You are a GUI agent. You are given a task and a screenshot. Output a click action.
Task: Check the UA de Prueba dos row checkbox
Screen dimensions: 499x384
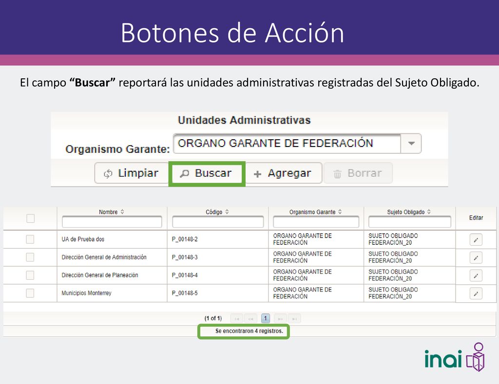tap(30, 239)
